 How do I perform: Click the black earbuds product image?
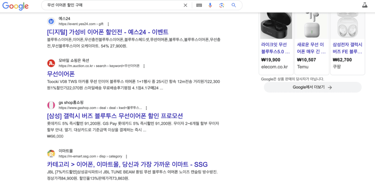click(x=276, y=25)
